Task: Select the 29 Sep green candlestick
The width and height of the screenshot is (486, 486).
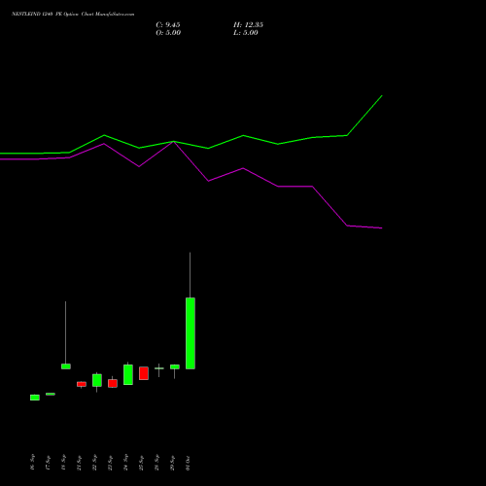Action: (x=175, y=367)
